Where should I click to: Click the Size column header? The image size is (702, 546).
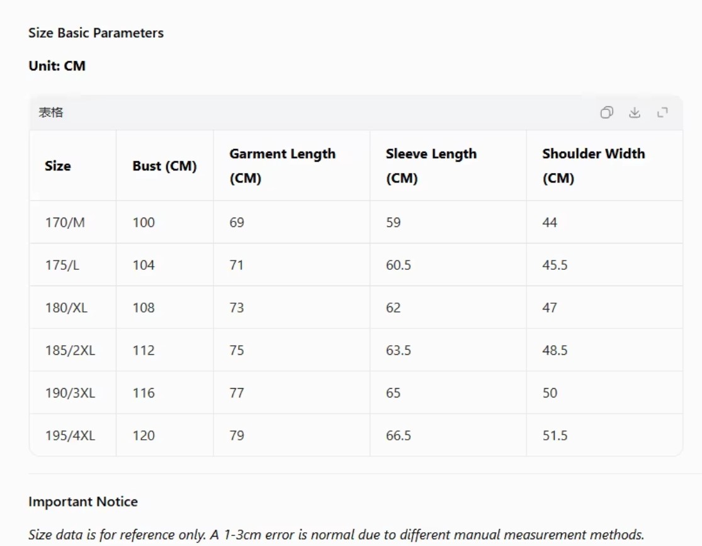point(58,166)
